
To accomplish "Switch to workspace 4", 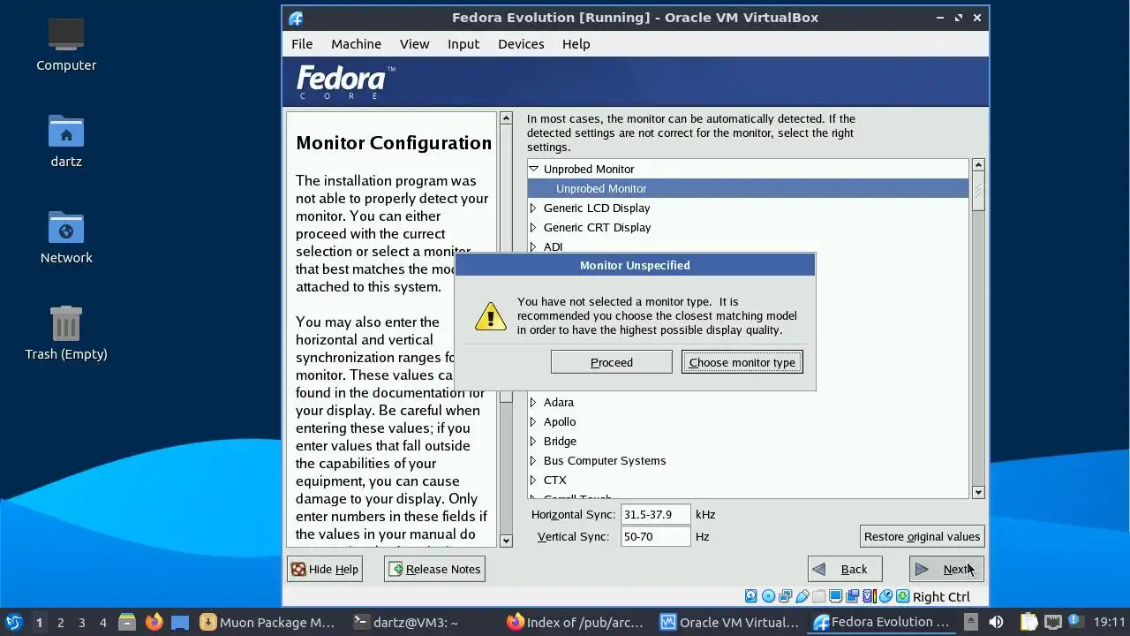I will (x=102, y=622).
